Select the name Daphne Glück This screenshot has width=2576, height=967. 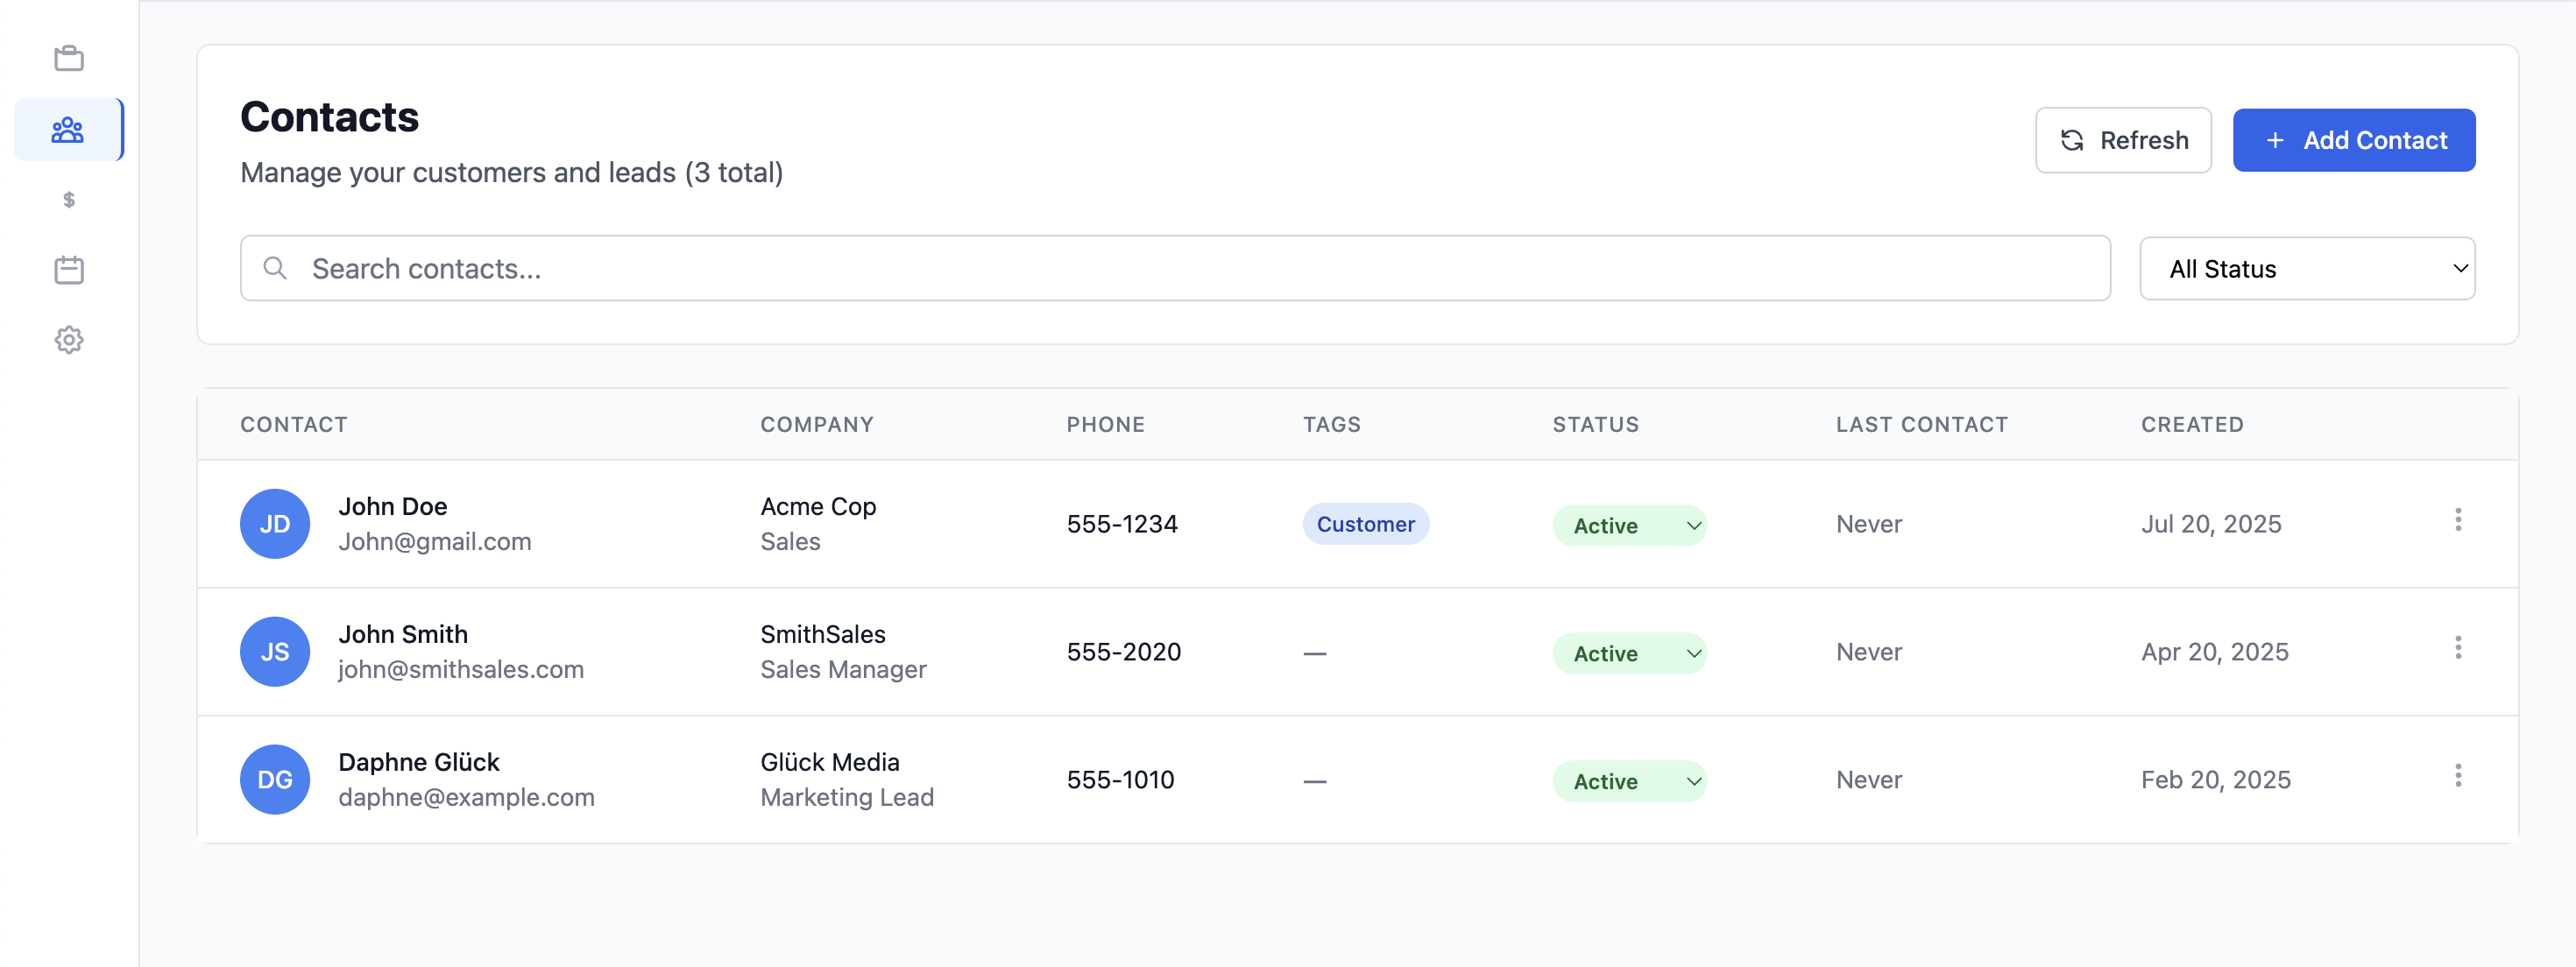click(419, 762)
